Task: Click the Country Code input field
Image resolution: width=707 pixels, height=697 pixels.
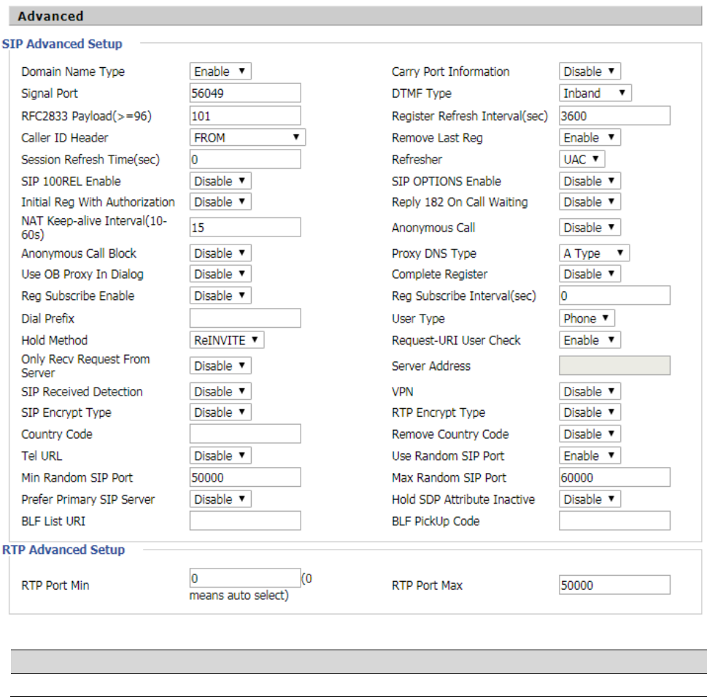Action: 245,434
